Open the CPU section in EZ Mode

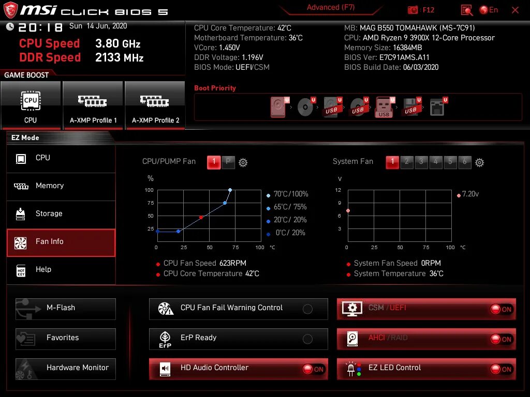point(61,158)
